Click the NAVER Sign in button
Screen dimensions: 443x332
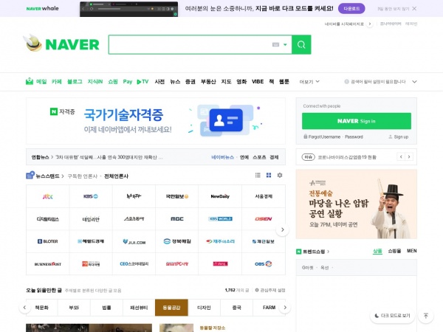click(x=357, y=121)
